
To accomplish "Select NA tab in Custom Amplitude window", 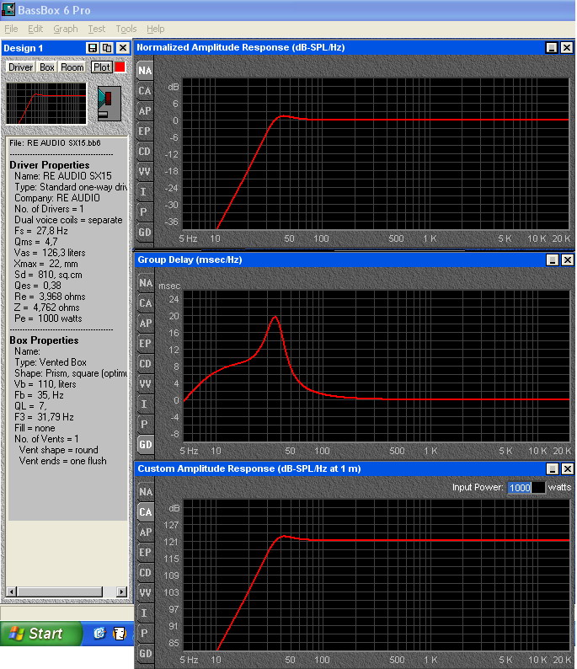I will click(146, 492).
